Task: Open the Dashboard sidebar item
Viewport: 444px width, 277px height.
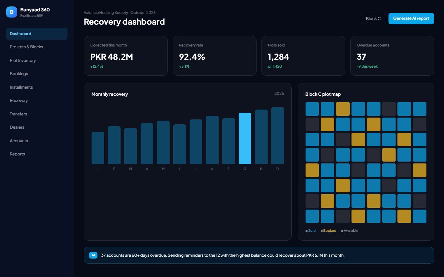Action: pyautogui.click(x=37, y=34)
